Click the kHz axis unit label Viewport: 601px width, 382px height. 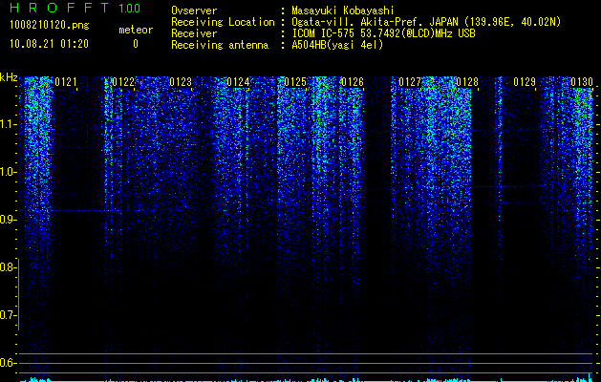tap(9, 77)
